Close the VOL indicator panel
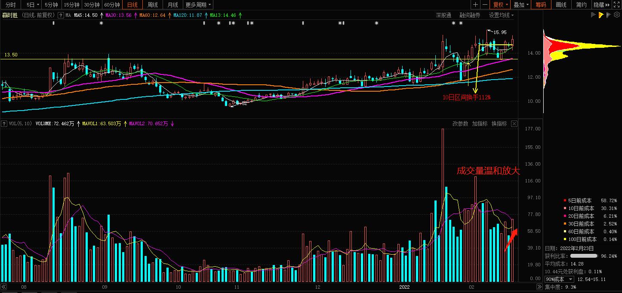This screenshot has width=622, height=293. coord(514,123)
